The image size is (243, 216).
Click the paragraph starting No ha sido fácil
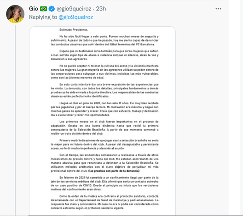click(104, 40)
